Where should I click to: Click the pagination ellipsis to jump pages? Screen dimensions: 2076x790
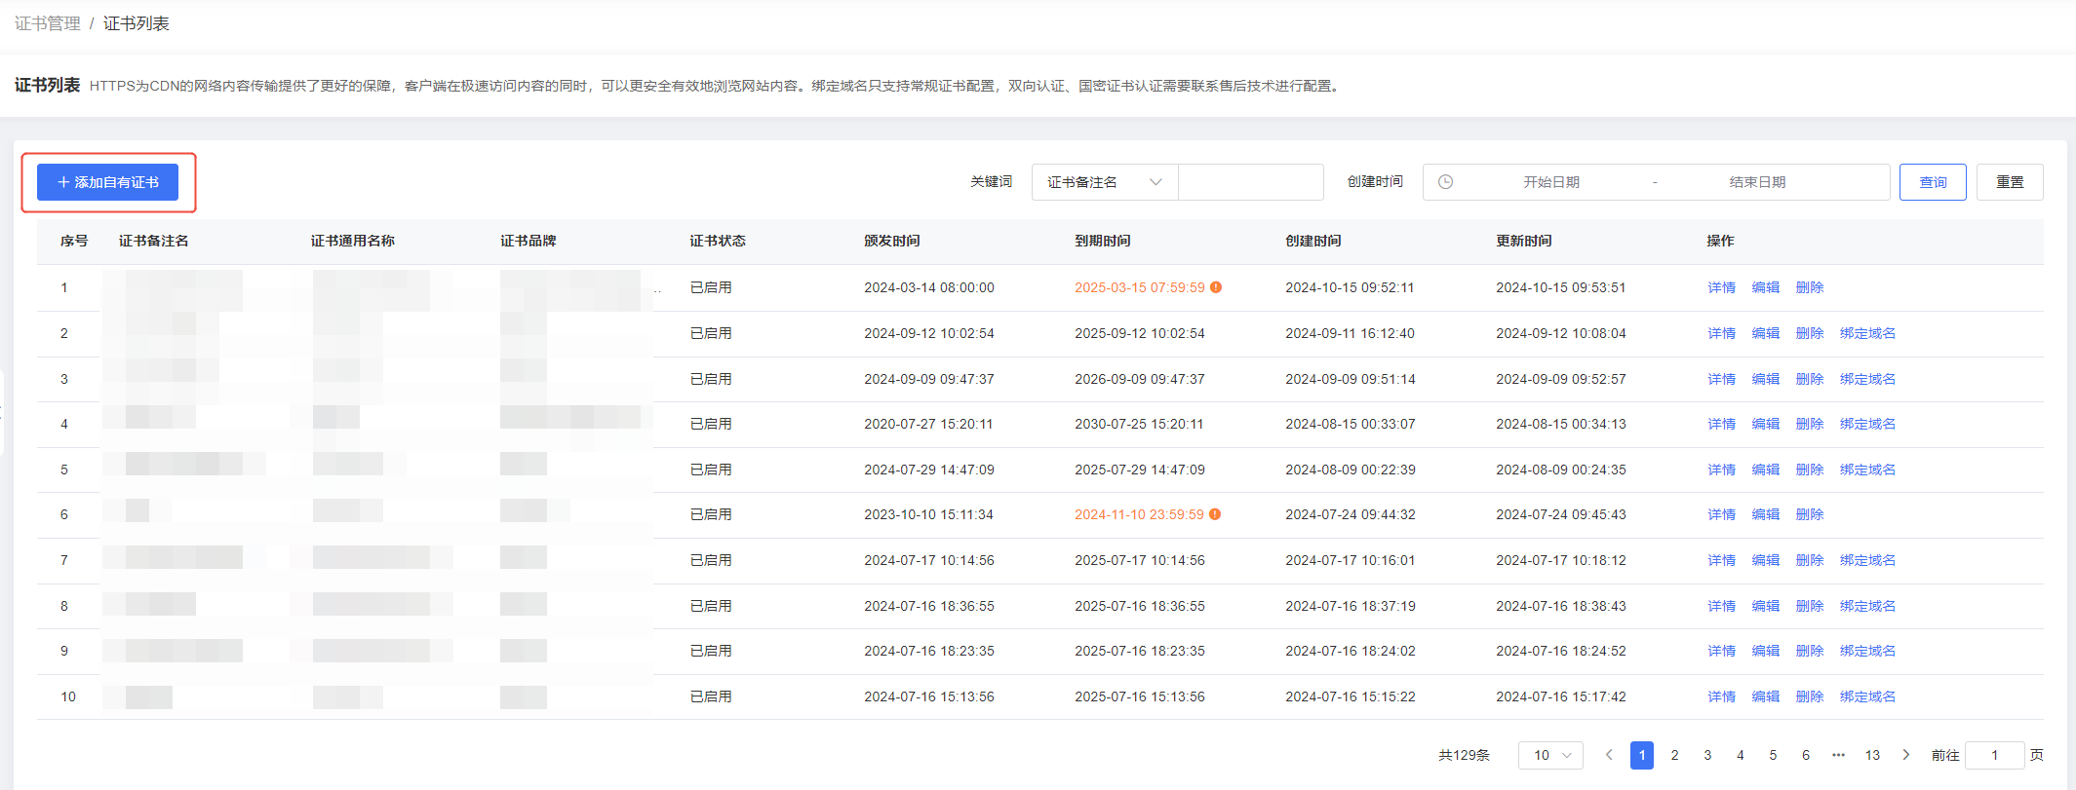(x=1838, y=755)
